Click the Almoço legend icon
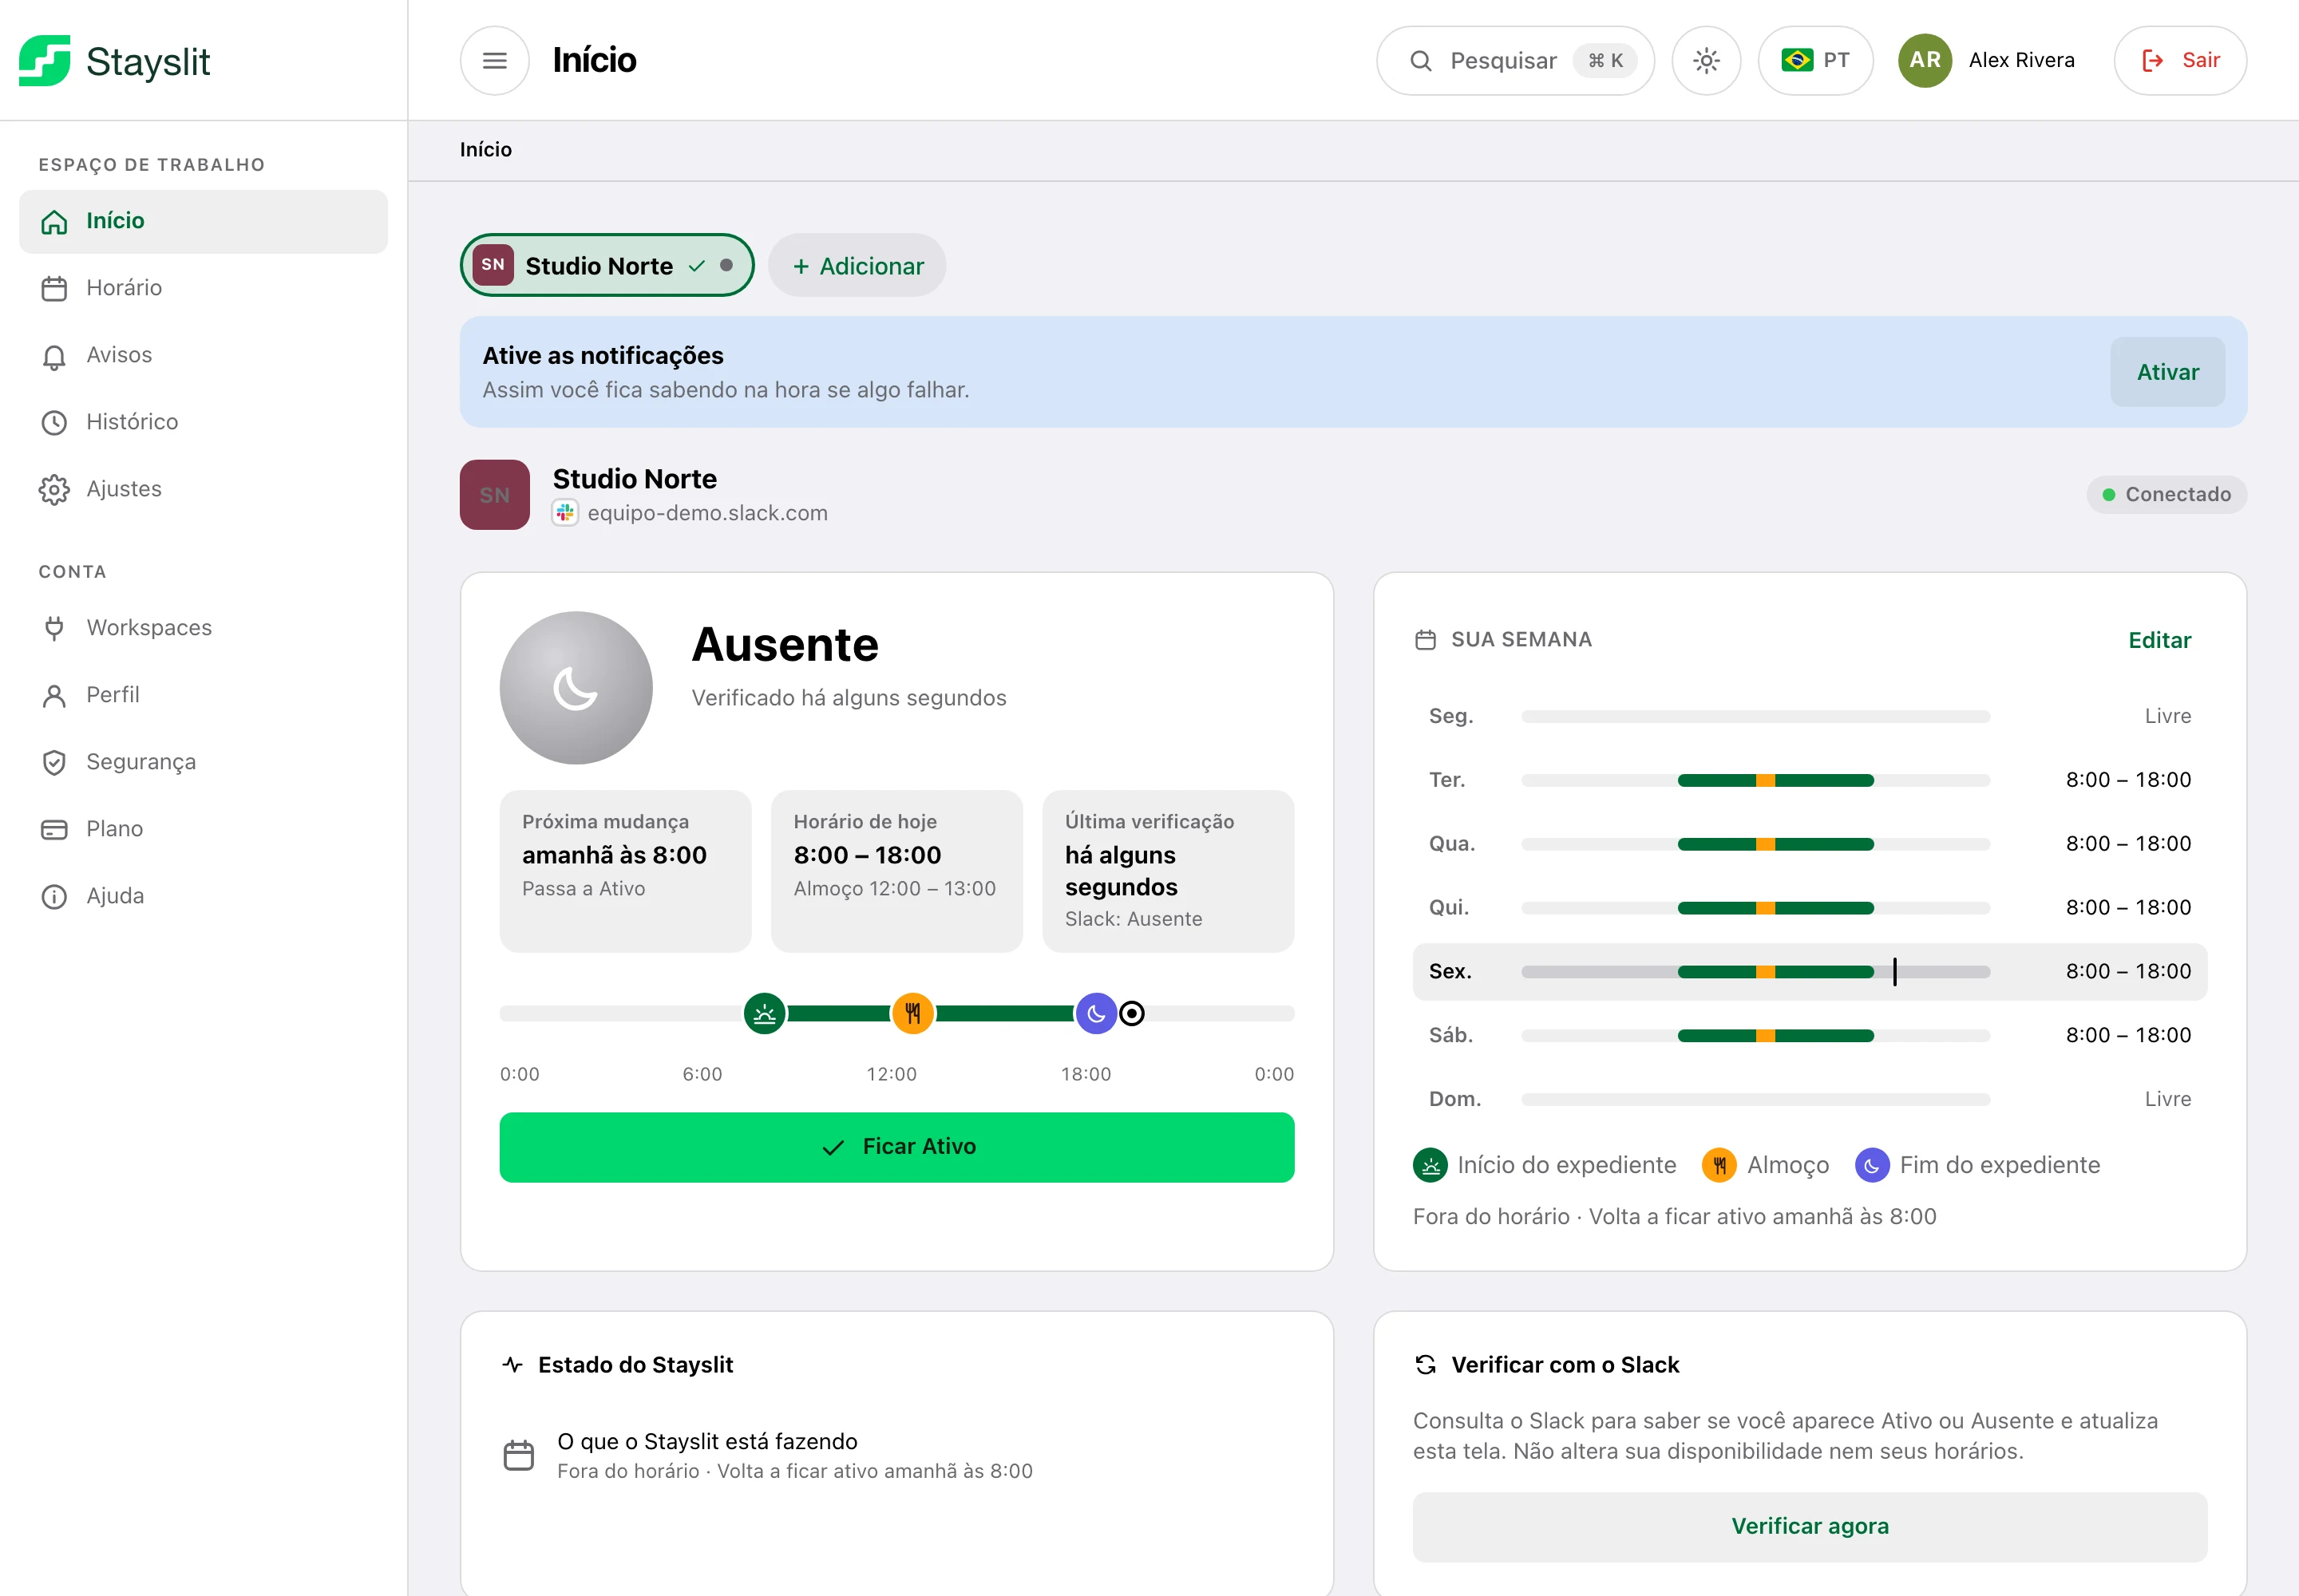2299x1596 pixels. 1719,1165
